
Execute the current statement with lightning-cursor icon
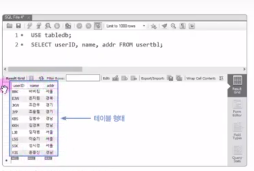pos(39,26)
